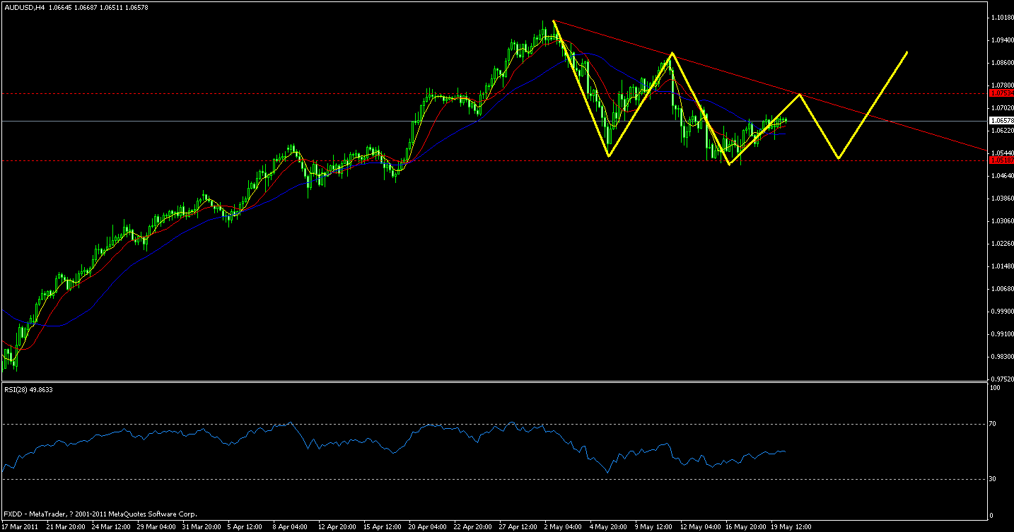Select the red resistance price label 1.07534
Screen dimensions: 1014x532
click(x=999, y=92)
